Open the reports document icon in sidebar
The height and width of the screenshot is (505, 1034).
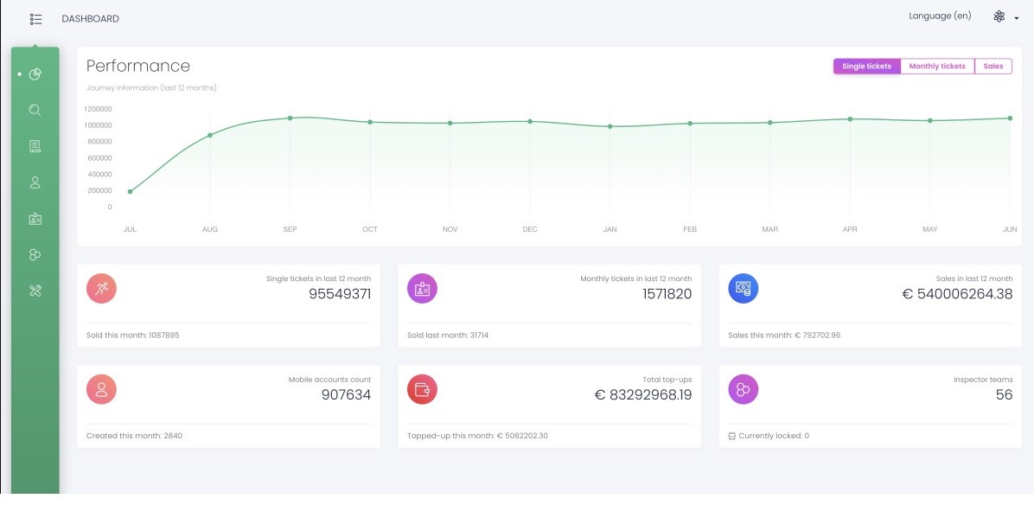pos(35,146)
